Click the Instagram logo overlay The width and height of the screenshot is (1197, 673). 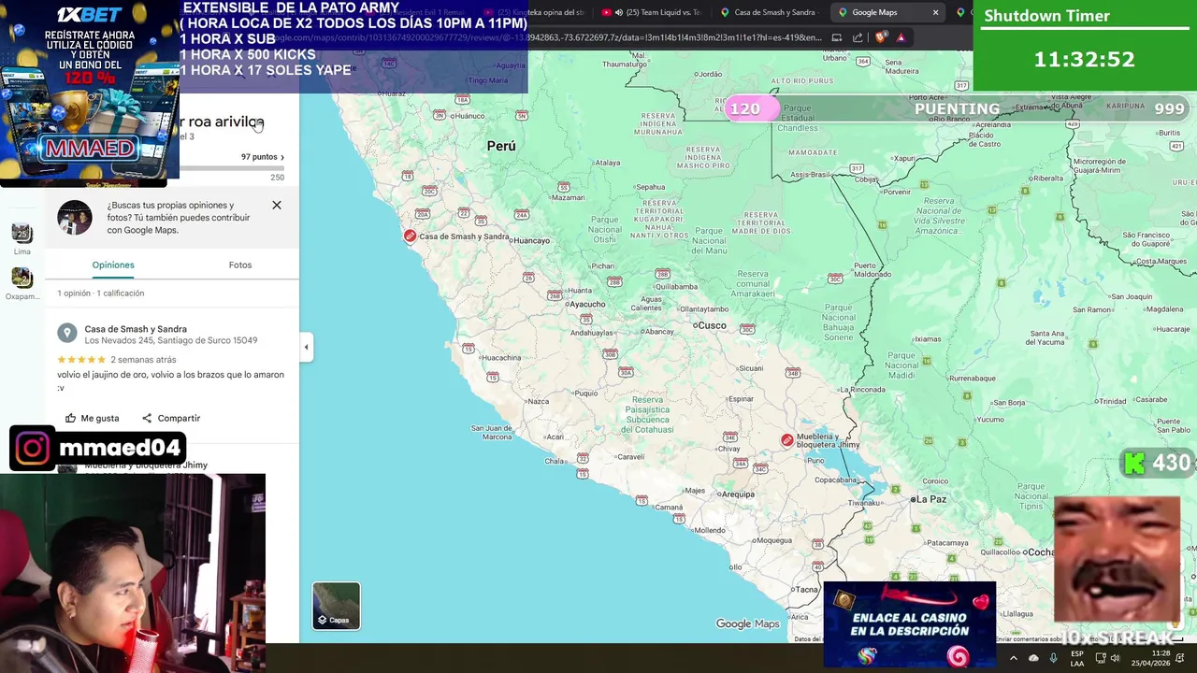point(32,449)
